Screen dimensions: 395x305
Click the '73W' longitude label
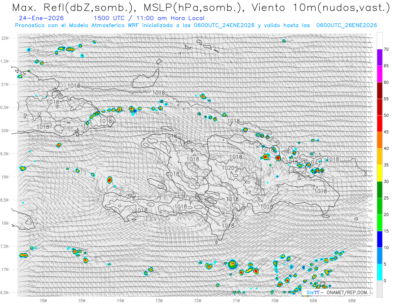159,300
